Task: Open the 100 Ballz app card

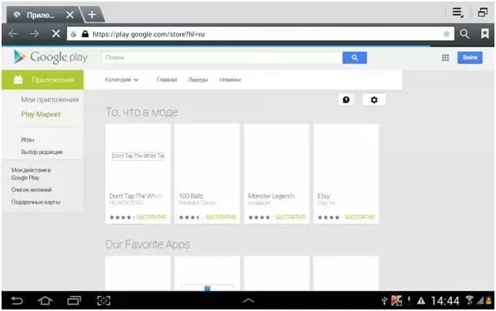Action: 207,174
